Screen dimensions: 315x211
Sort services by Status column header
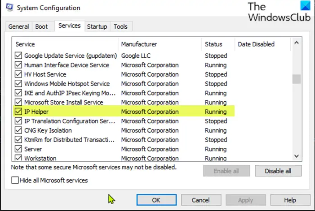coord(213,44)
